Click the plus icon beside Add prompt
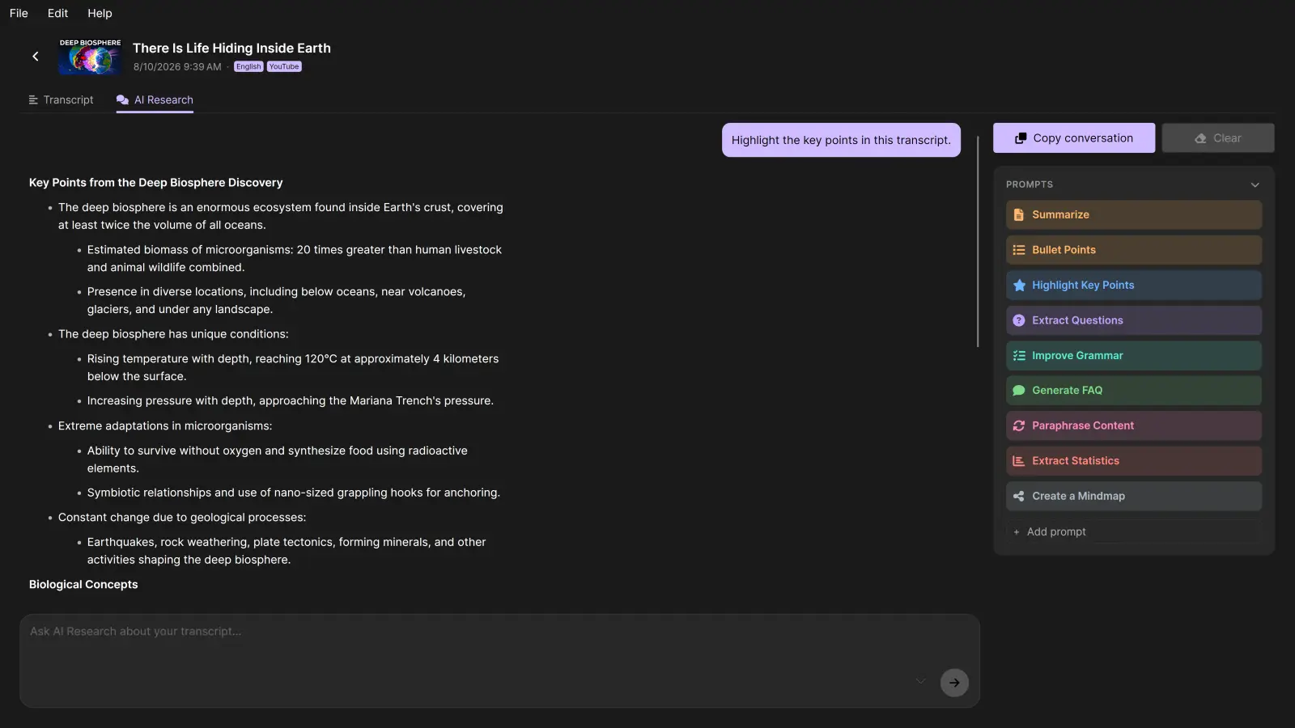The height and width of the screenshot is (728, 1295). coord(1017,531)
